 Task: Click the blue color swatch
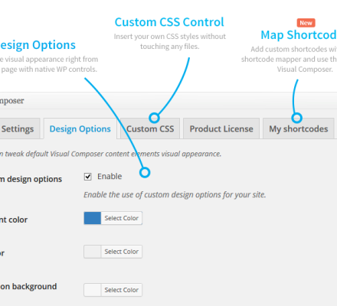coord(93,218)
